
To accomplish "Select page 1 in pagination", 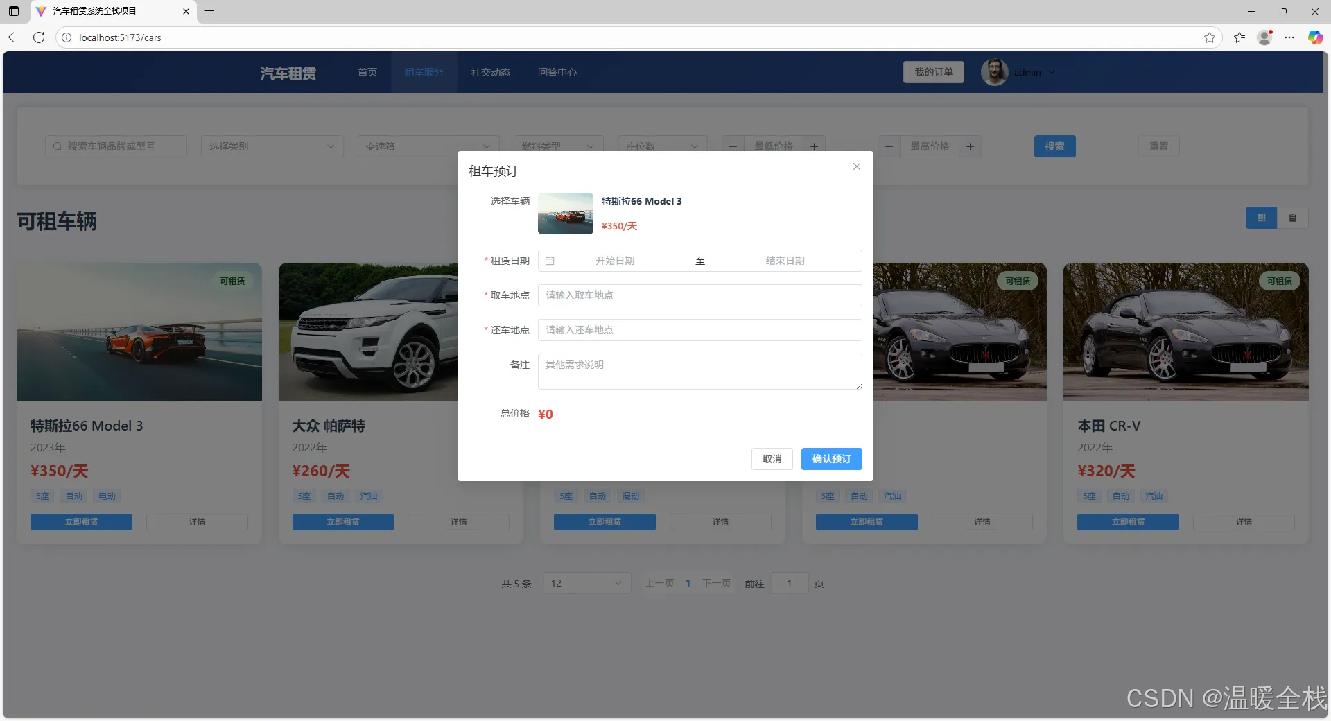I will click(x=688, y=583).
